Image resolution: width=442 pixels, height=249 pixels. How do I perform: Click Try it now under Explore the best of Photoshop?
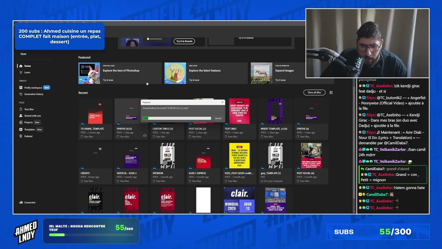pyautogui.click(x=108, y=80)
